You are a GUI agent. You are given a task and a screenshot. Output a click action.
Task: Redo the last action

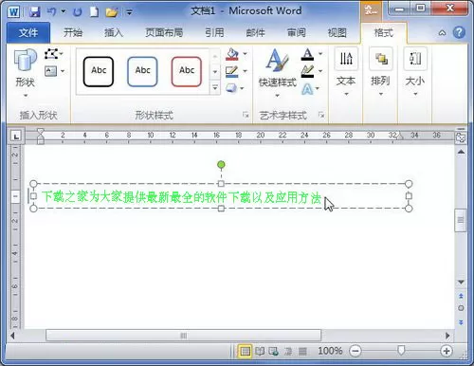click(77, 12)
